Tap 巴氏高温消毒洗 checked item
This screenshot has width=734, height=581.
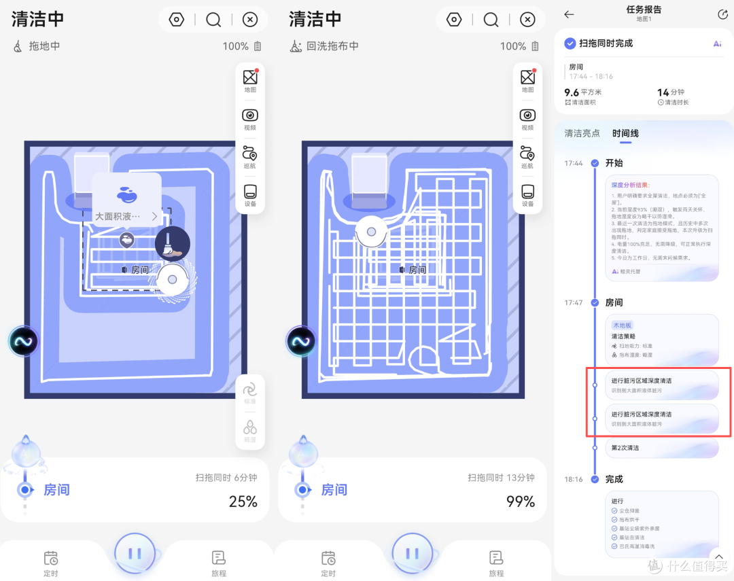click(633, 546)
